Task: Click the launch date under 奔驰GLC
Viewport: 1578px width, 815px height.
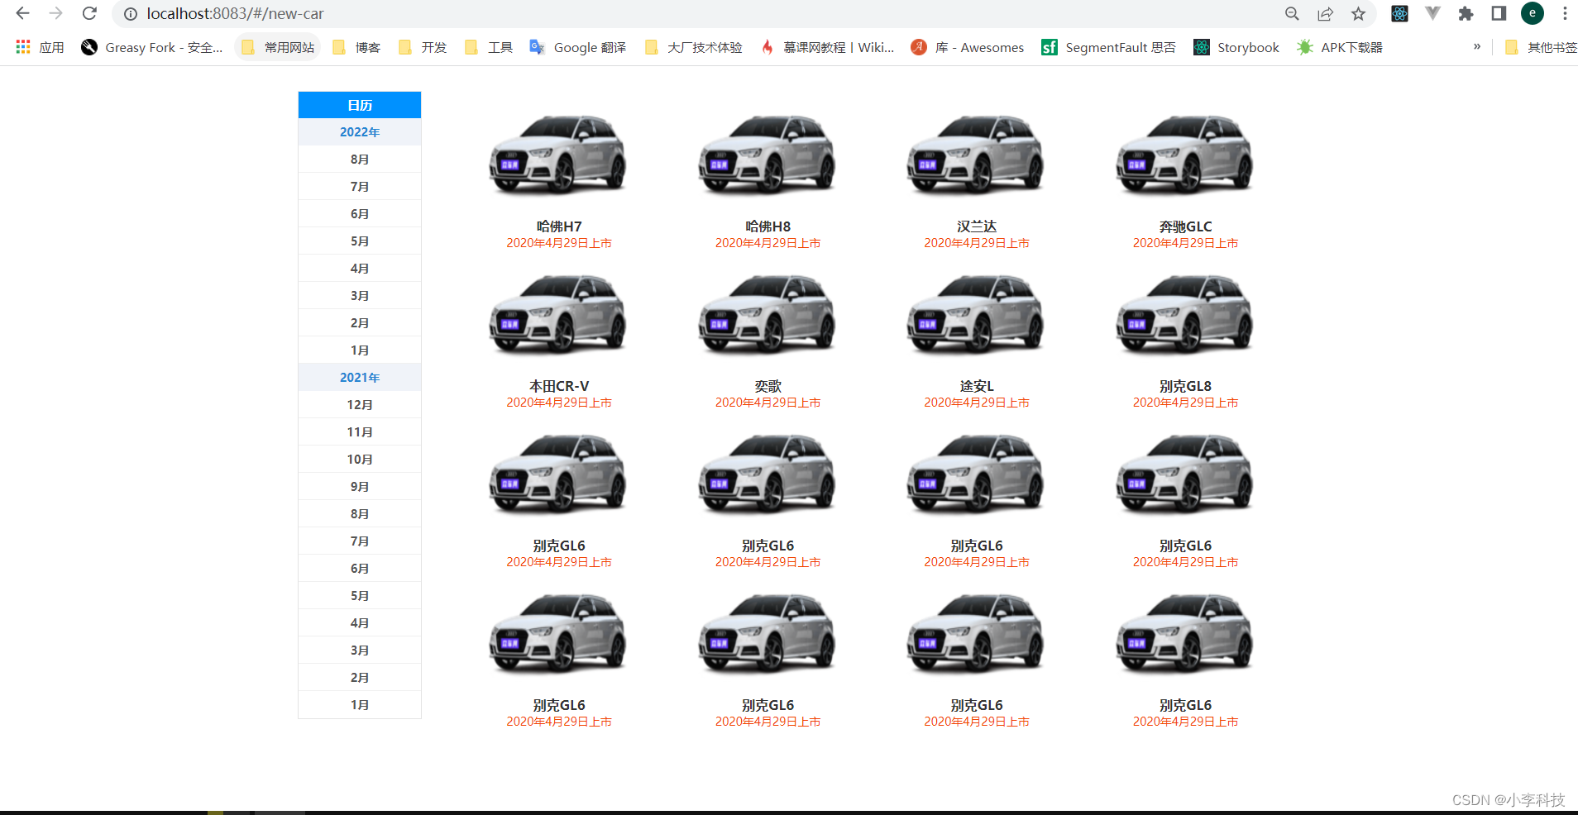Action: [x=1185, y=243]
